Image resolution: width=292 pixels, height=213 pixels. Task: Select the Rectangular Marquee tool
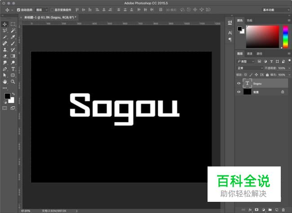pos(13,24)
